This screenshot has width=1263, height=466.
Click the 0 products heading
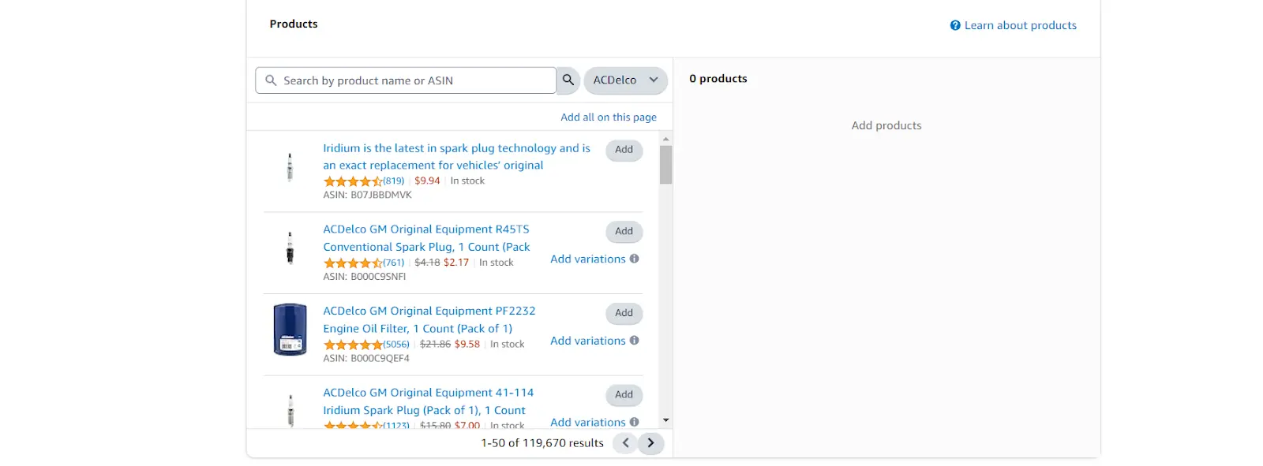718,79
